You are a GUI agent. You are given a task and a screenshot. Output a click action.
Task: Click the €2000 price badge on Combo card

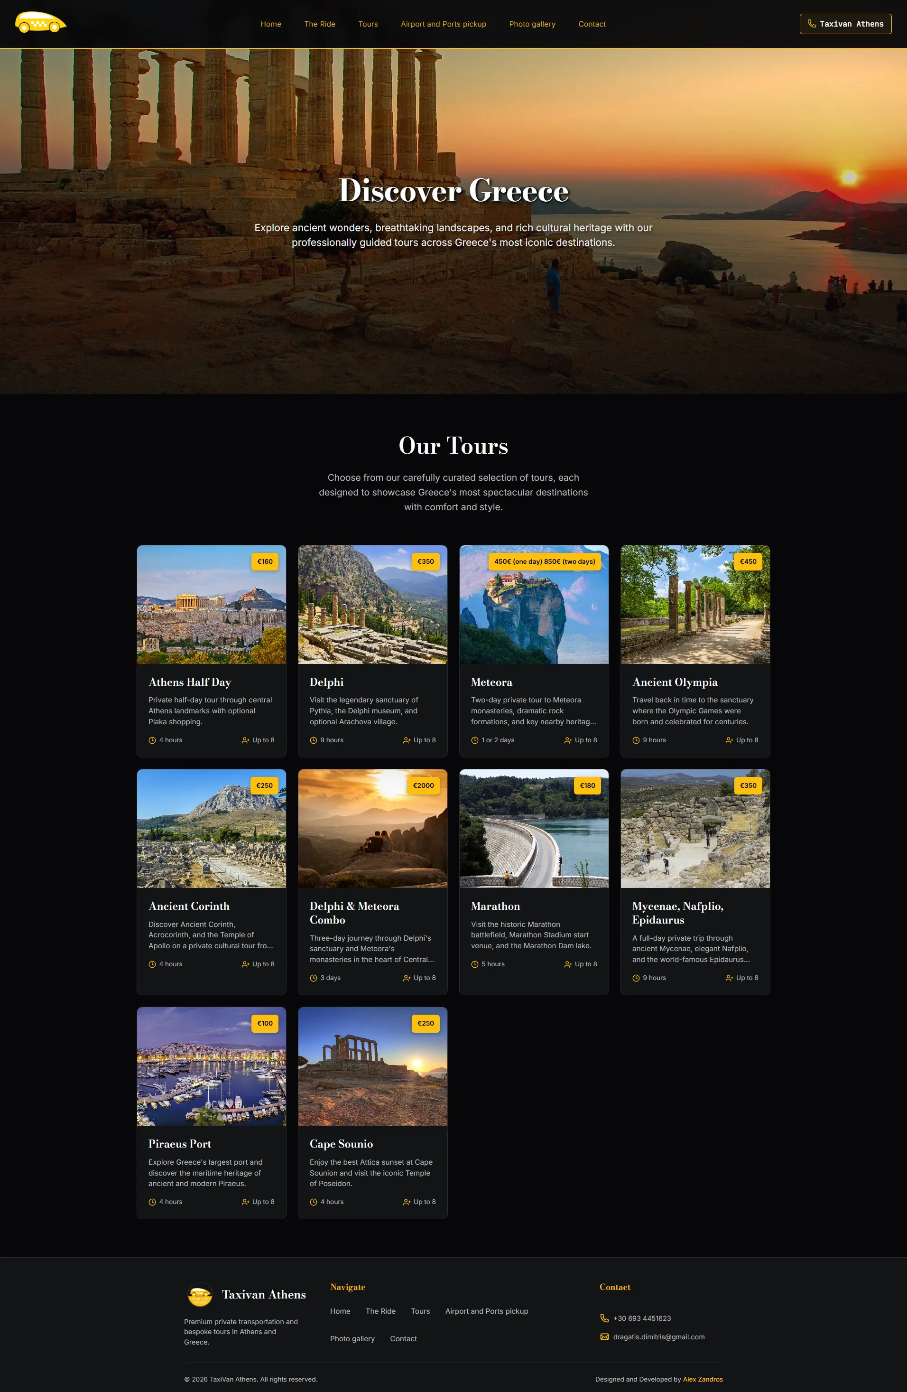tap(423, 785)
